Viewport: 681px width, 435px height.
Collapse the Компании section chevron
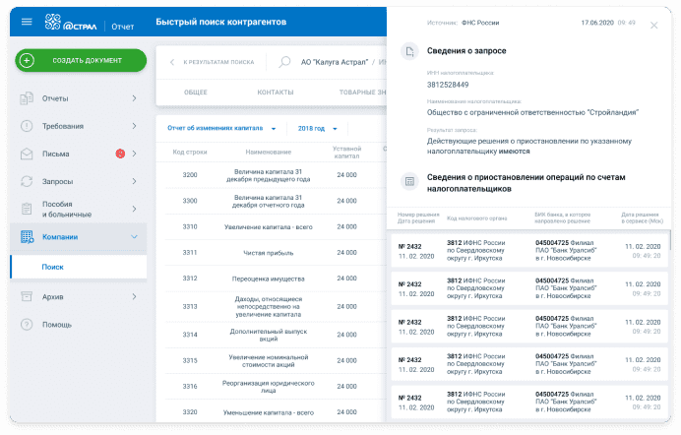(134, 236)
